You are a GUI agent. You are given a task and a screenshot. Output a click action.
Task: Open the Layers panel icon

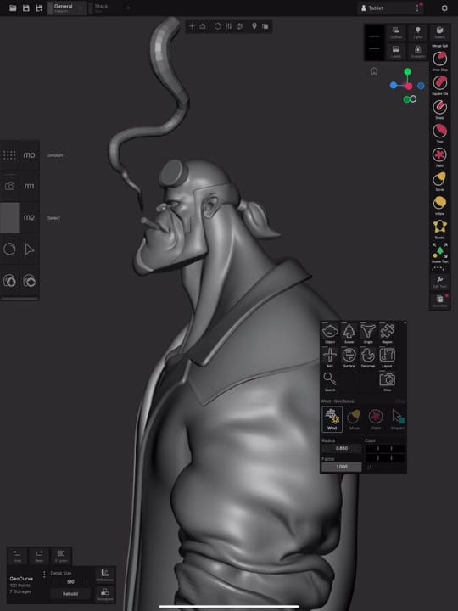click(x=396, y=52)
